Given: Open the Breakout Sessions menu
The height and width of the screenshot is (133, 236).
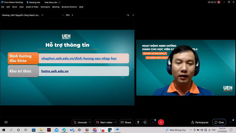Looking at the screenshot, I should click(x=69, y=7).
